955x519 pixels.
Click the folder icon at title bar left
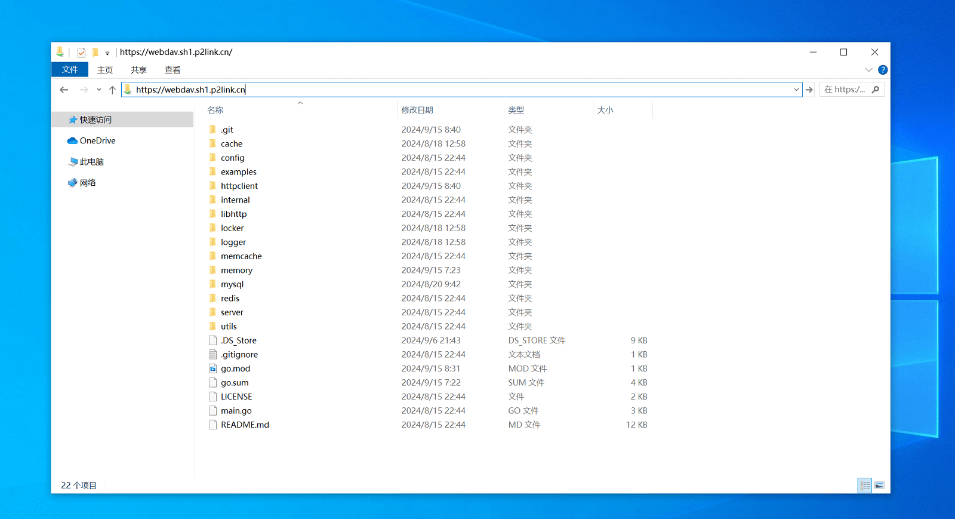click(x=60, y=52)
